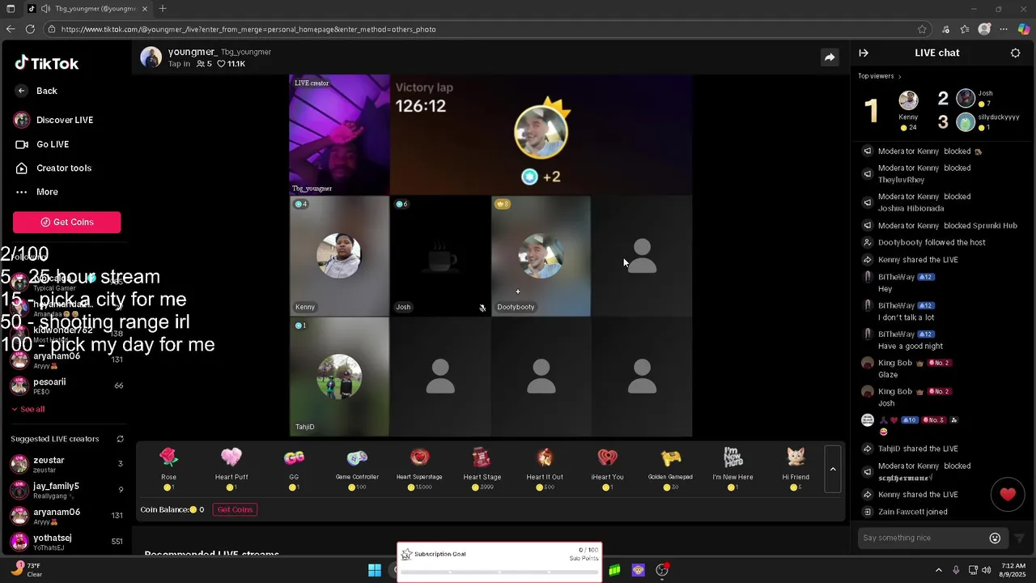
Task: Share the live using the arrow icon
Action: coord(830,57)
